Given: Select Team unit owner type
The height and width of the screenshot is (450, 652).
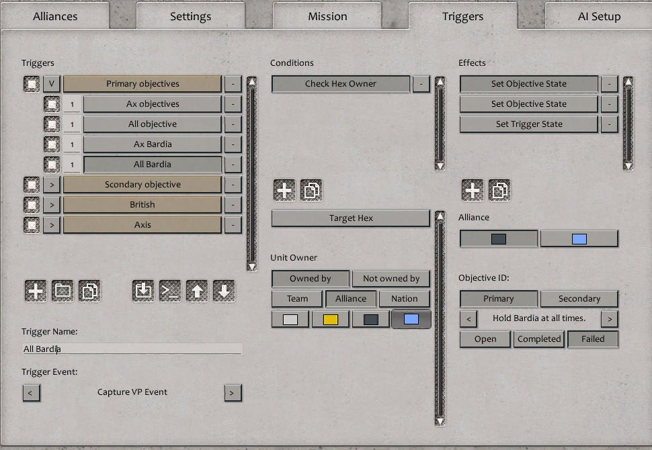Looking at the screenshot, I should pos(297,298).
